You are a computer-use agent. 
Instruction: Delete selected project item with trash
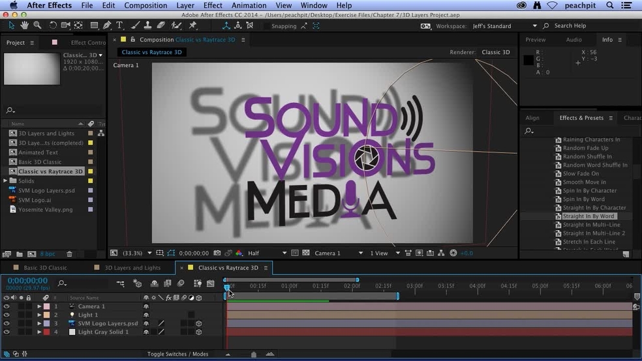pos(69,254)
